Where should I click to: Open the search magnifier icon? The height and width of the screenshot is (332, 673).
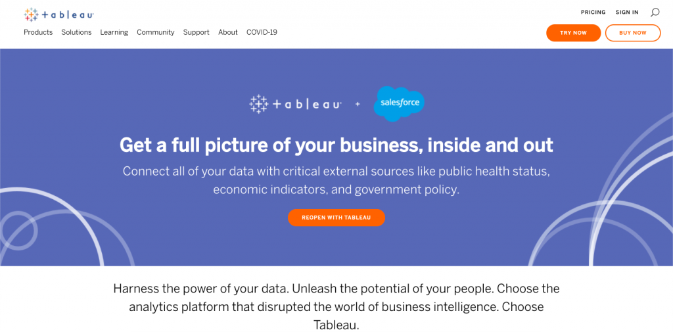655,12
